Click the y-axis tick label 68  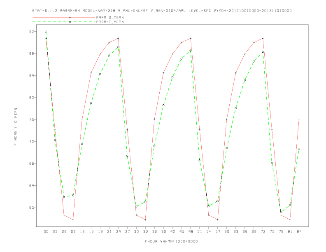pyautogui.click(x=32, y=163)
